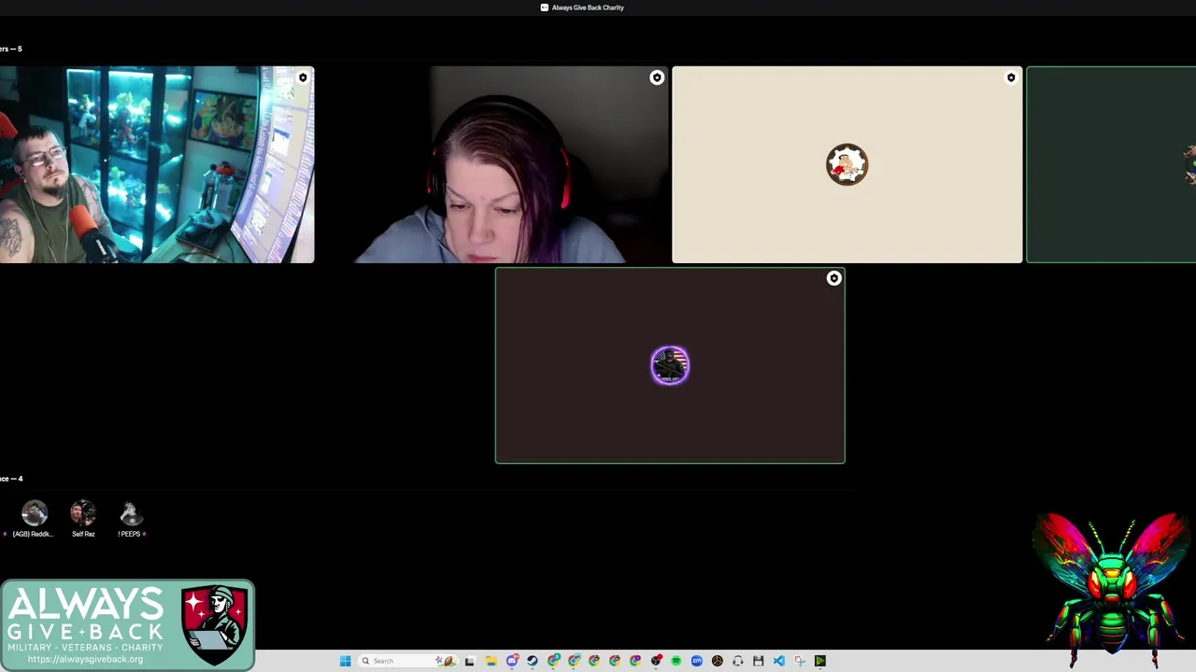Click the taskbar Search box
The width and height of the screenshot is (1196, 672).
[406, 661]
